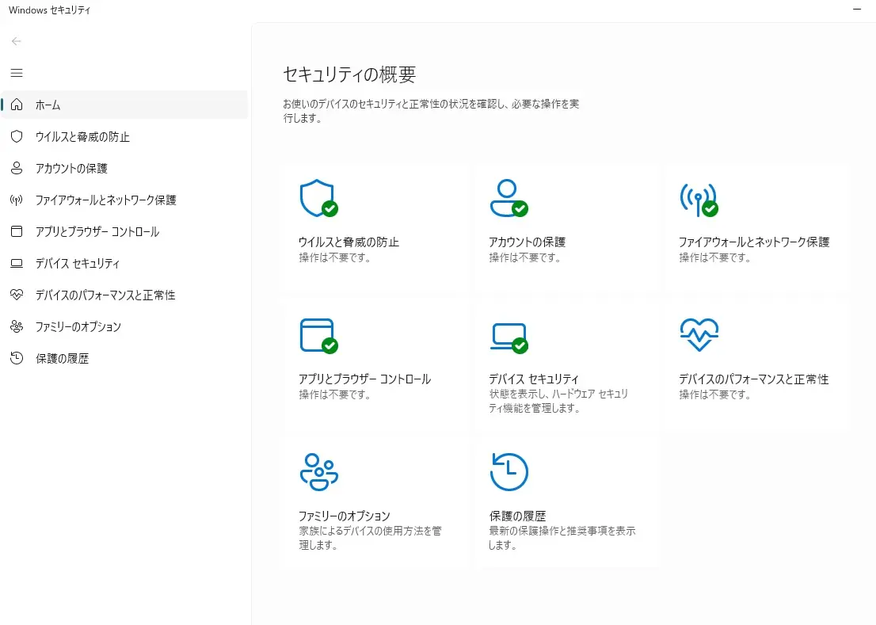Click the 保護の履歴 tile title

[x=517, y=516]
